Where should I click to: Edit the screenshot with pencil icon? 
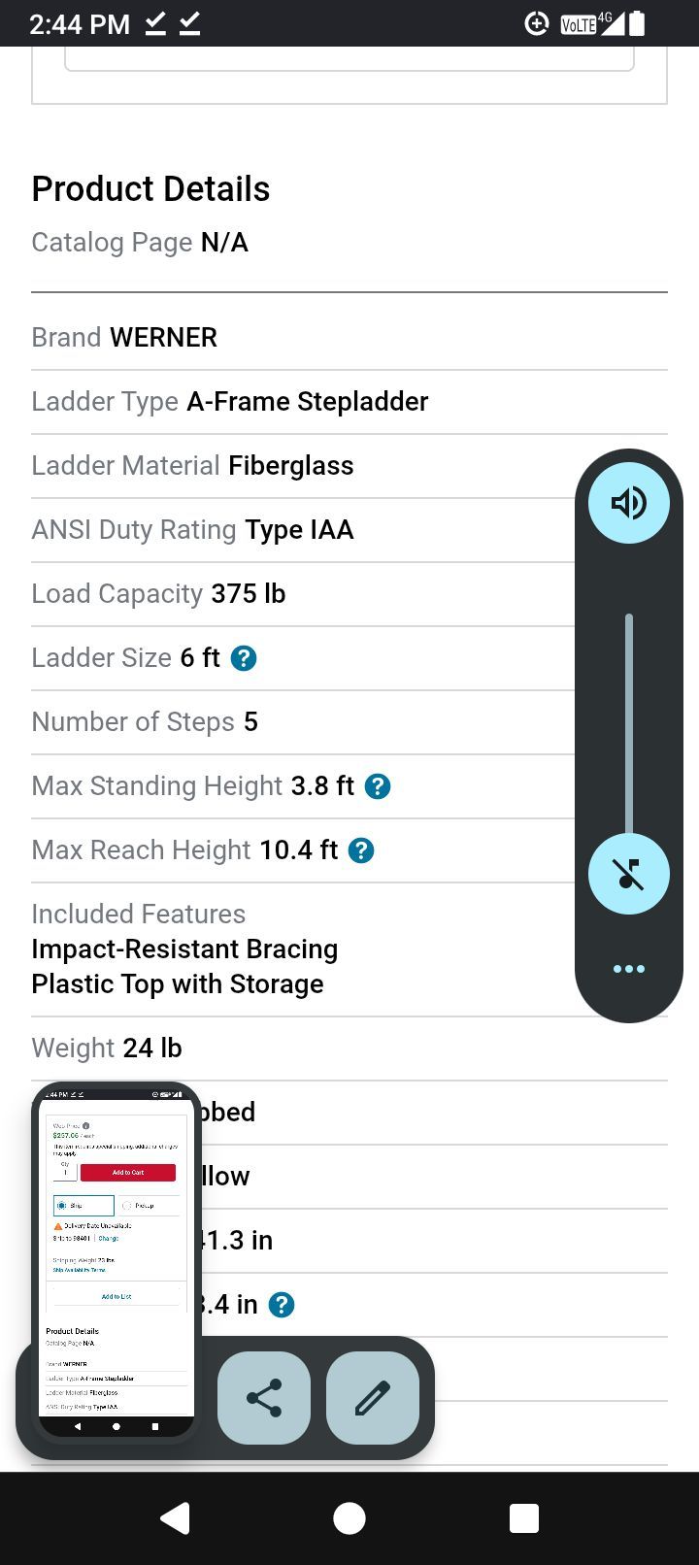373,1398
